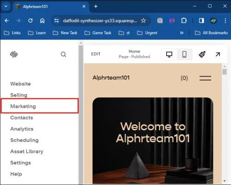Open the Urgent bookmark folder
The height and width of the screenshot is (185, 231).
click(147, 33)
